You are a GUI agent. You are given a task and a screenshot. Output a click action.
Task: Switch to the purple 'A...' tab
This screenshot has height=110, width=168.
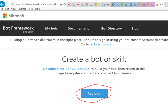151,5
